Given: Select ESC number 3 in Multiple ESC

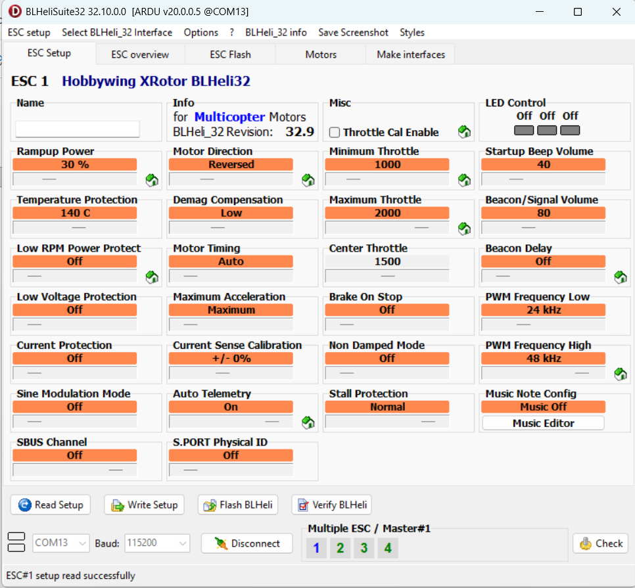Looking at the screenshot, I should [364, 548].
